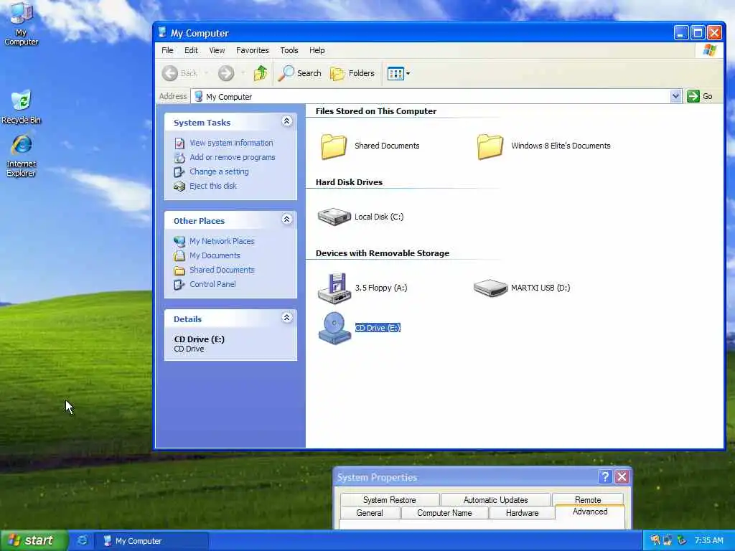Image resolution: width=735 pixels, height=551 pixels.
Task: Collapse the Details panel
Action: point(287,318)
